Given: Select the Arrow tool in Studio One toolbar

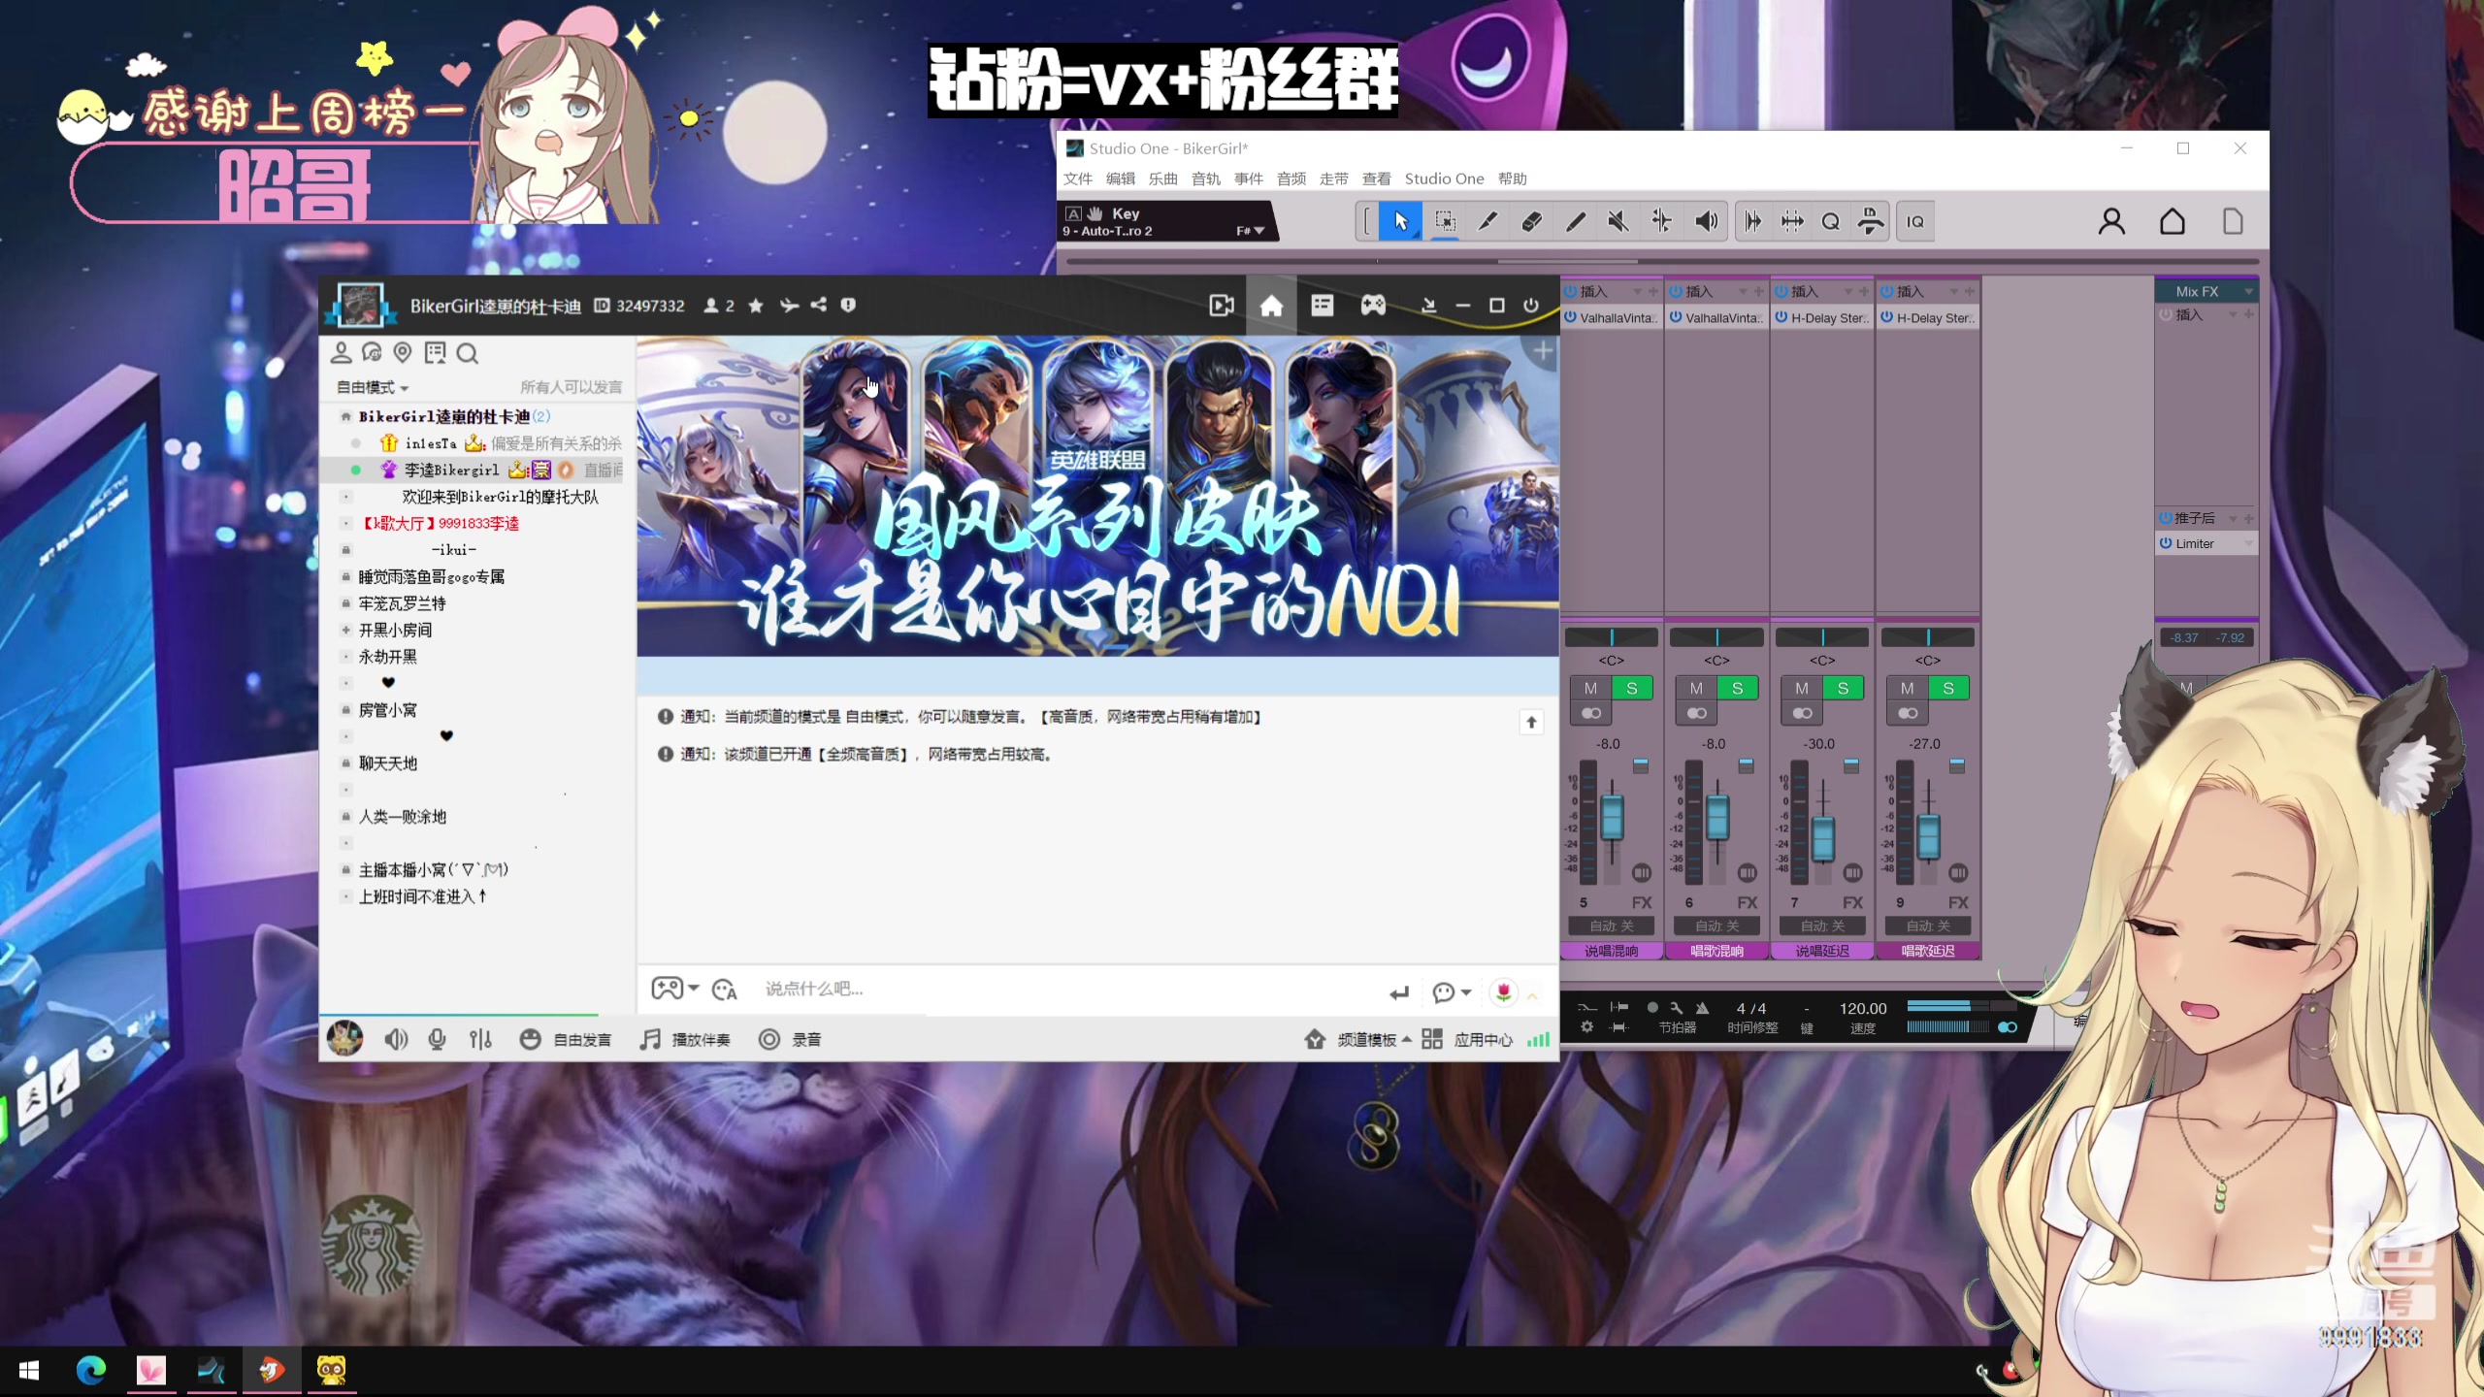Looking at the screenshot, I should click(1400, 221).
